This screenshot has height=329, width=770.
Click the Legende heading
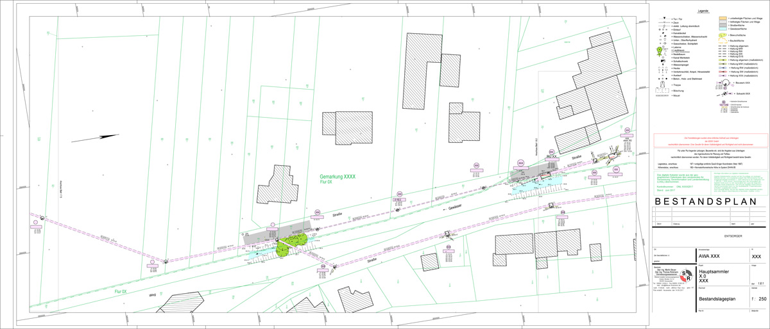703,11
